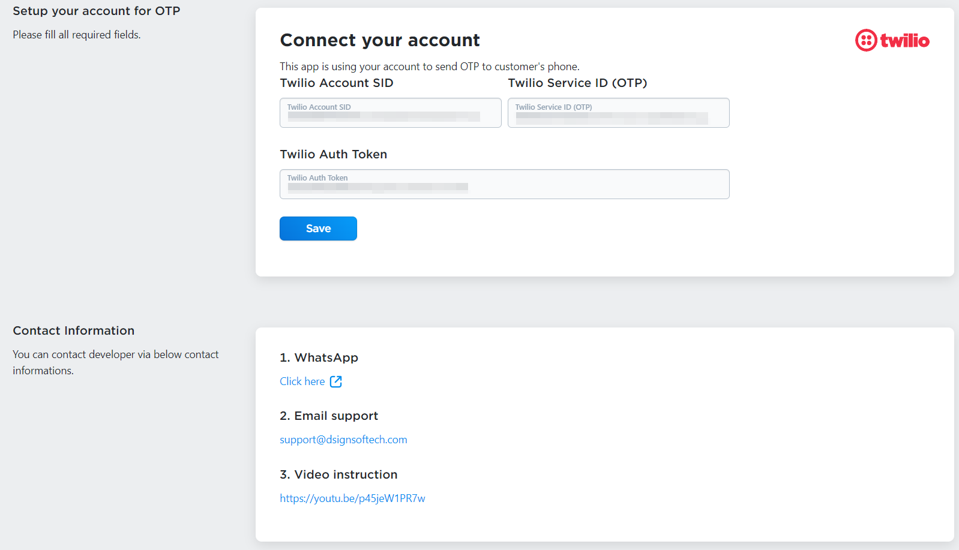
Task: Focus the Twilio Service ID (OTP) field
Action: (x=619, y=113)
